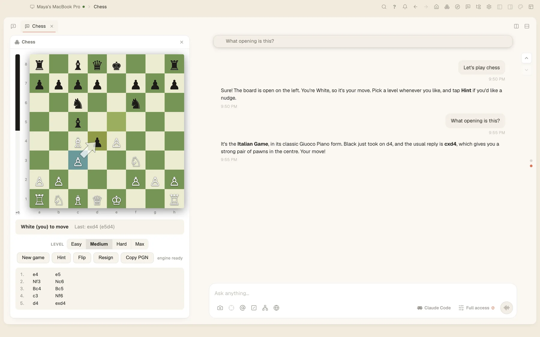Image resolution: width=540 pixels, height=337 pixels.
Task: Toggle the right sidebar panel icon
Action: coord(510,7)
